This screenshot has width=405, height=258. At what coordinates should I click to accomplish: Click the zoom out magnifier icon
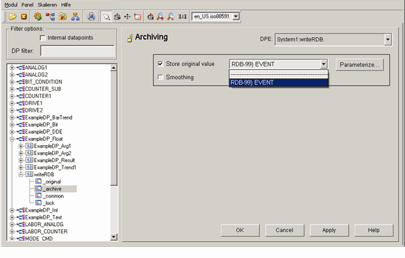click(x=170, y=16)
